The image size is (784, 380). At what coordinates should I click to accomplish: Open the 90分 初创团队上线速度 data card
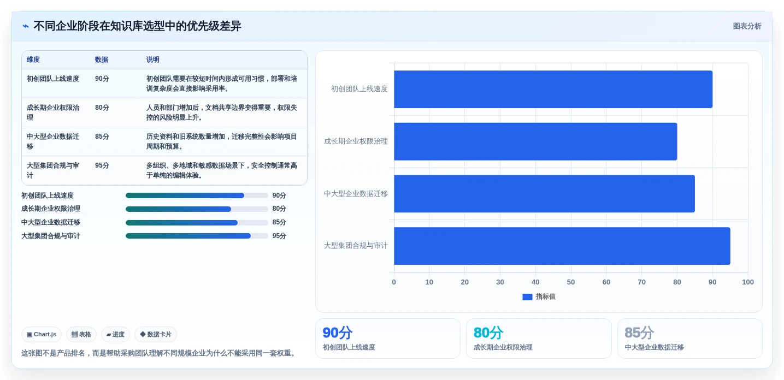(x=388, y=339)
